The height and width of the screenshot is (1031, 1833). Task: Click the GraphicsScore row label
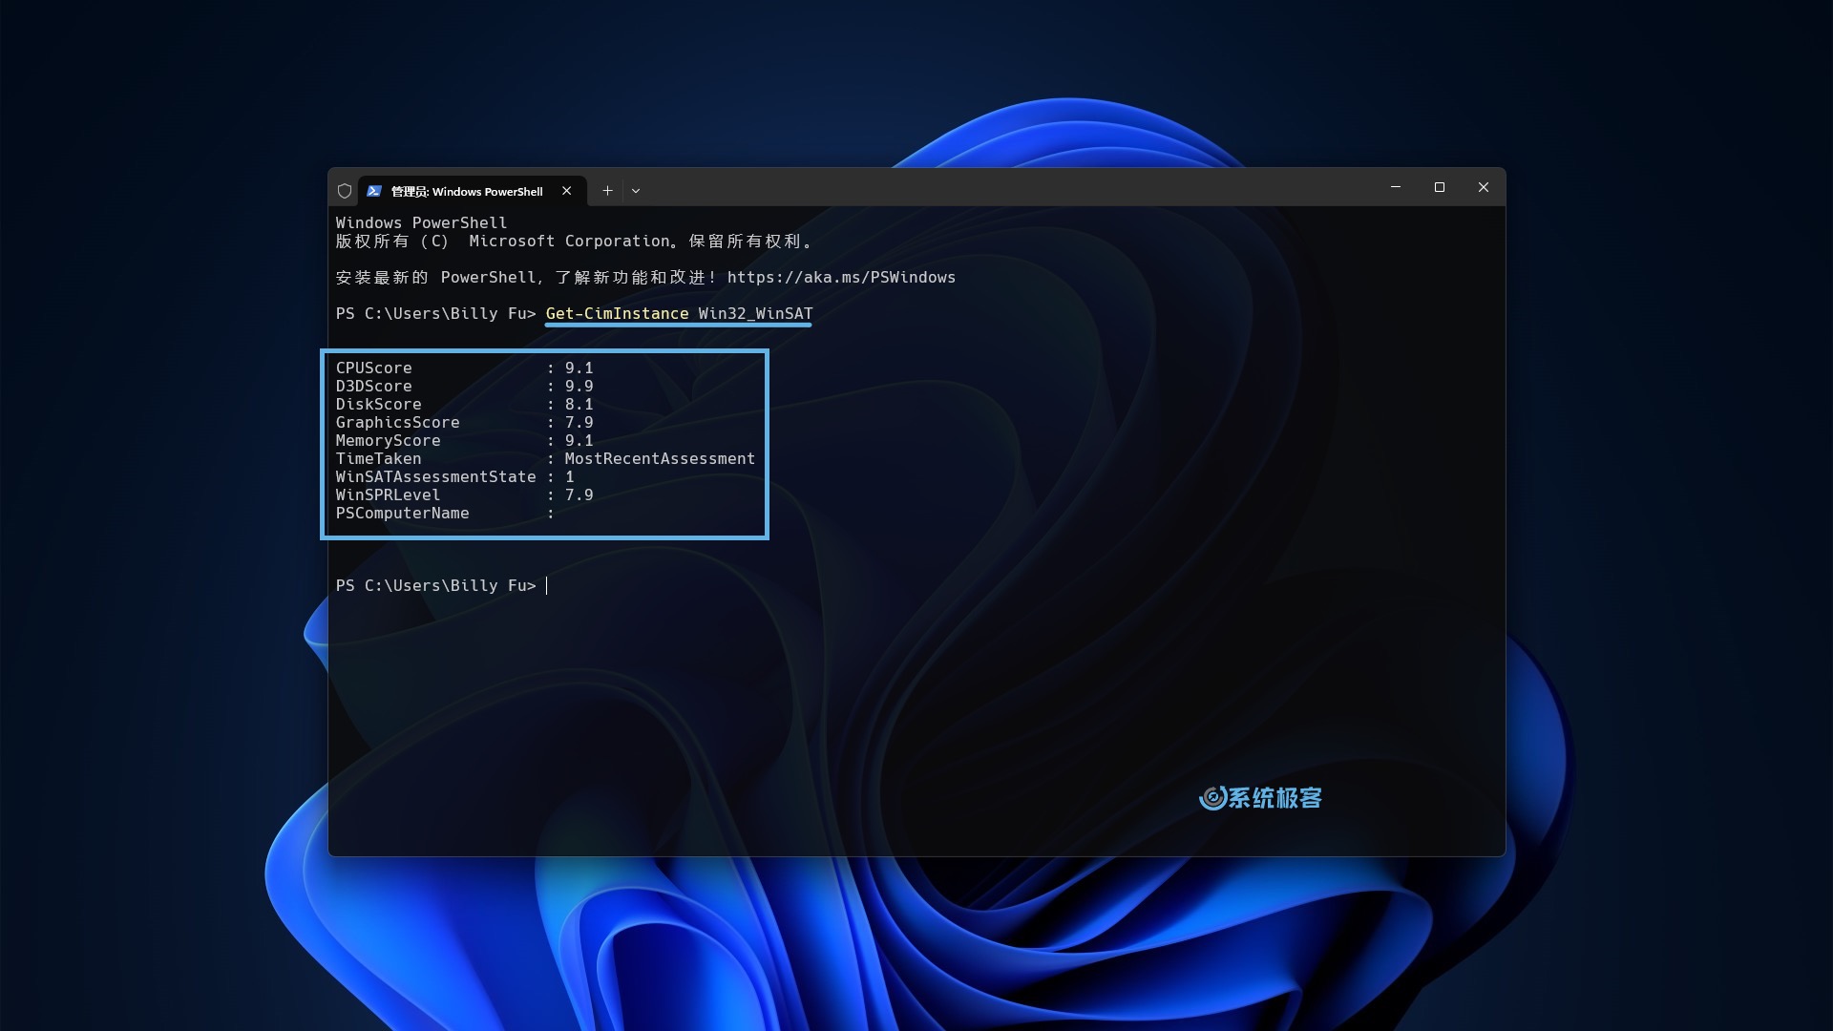pos(397,422)
